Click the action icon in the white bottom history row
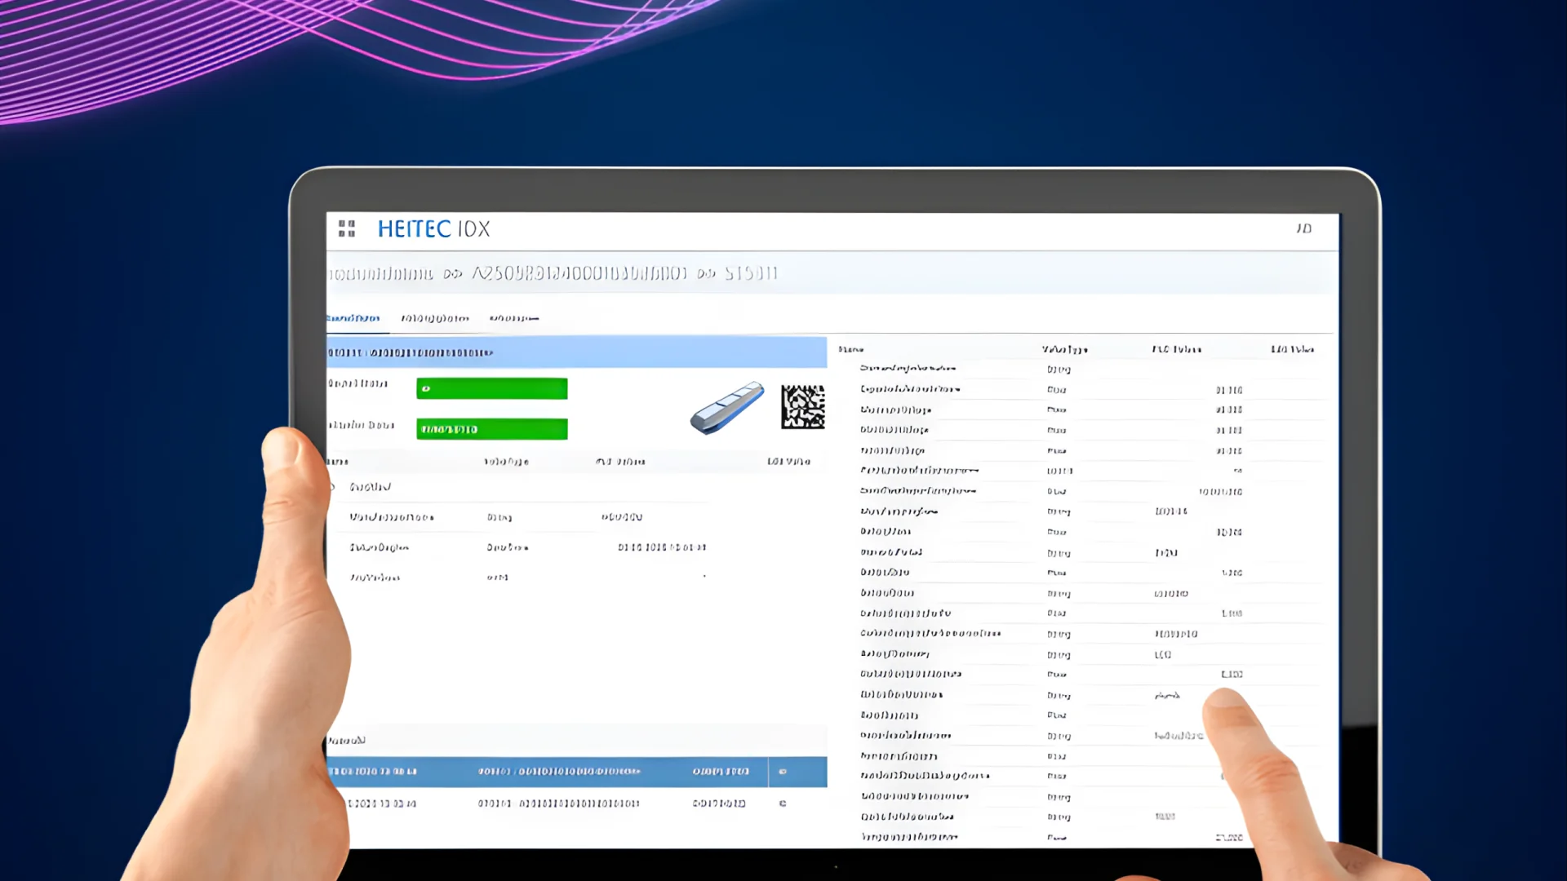Screen dimensions: 1567x881 tap(783, 804)
